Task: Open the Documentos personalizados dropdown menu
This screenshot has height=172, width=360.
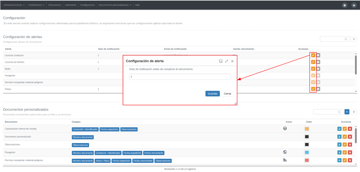Action: 115,5
